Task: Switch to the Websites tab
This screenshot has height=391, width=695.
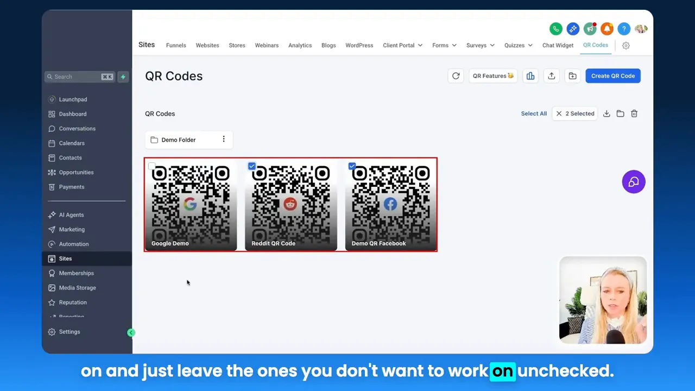Action: coord(207,46)
